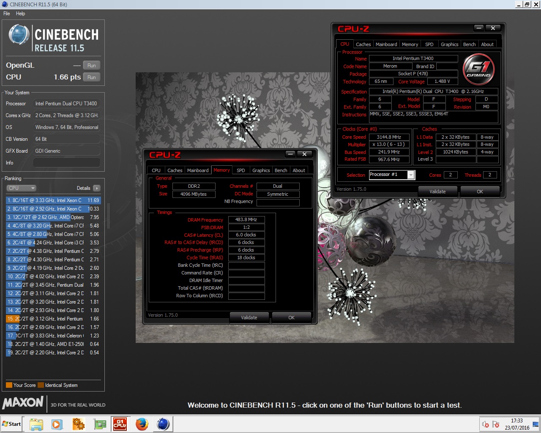Viewport: 541px width, 433px height.
Task: Select ranking row 17 Intel Celeron 1.23
Action: point(53,336)
